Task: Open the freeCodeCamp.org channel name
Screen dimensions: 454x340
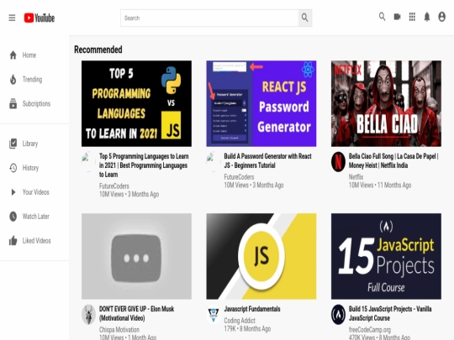Action: coord(370,330)
